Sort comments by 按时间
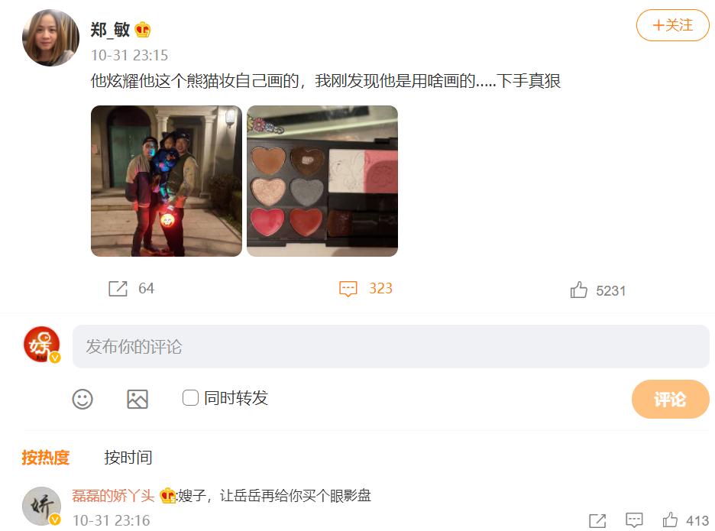715x531 pixels. 128,457
